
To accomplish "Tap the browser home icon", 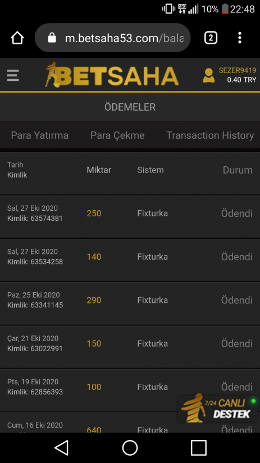I will (x=17, y=38).
